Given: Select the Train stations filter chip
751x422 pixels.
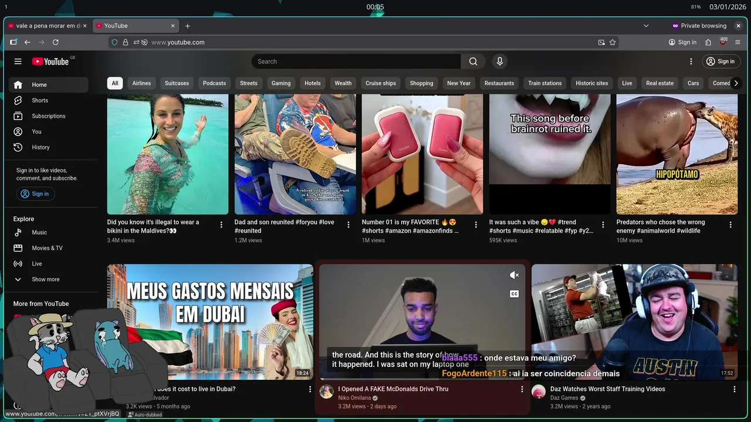Looking at the screenshot, I should tap(545, 83).
